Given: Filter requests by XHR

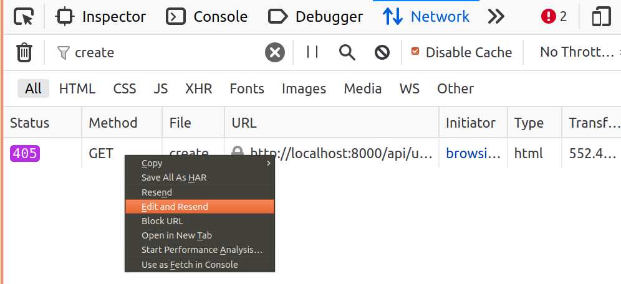Looking at the screenshot, I should [x=199, y=88].
